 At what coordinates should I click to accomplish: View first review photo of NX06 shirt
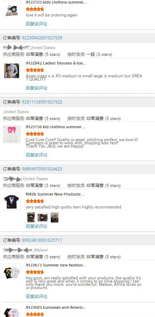tap(31, 217)
